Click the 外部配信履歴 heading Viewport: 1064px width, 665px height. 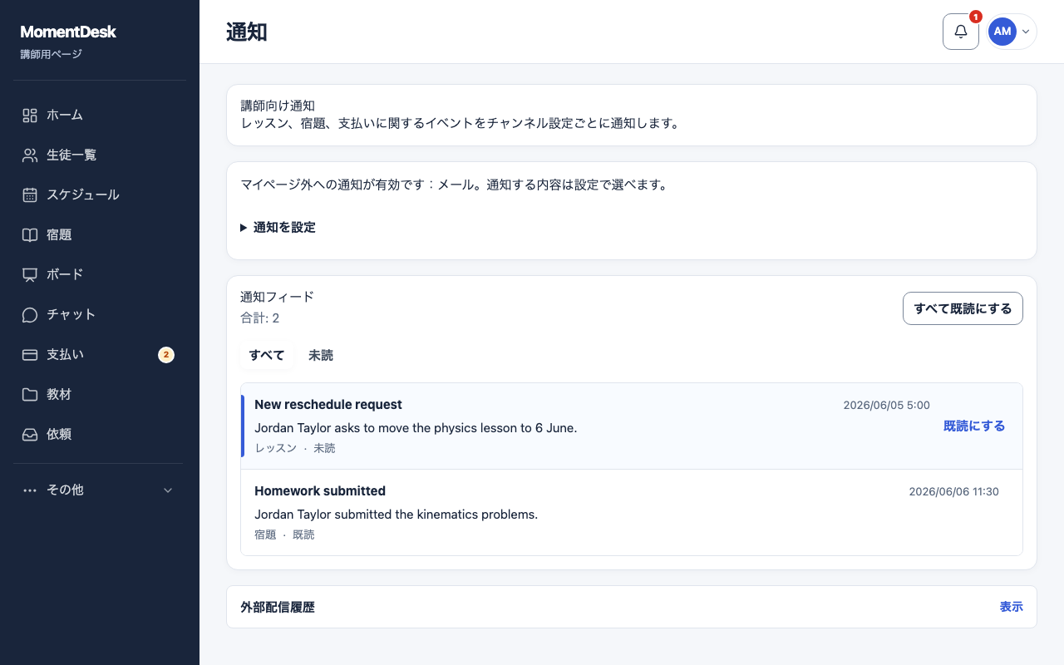278,608
